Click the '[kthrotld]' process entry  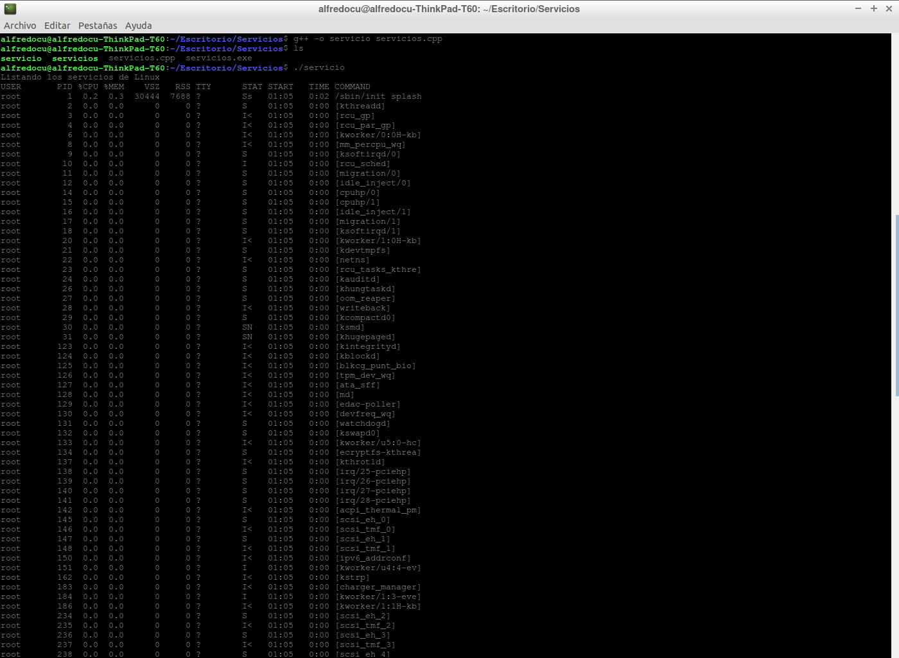pyautogui.click(x=360, y=462)
